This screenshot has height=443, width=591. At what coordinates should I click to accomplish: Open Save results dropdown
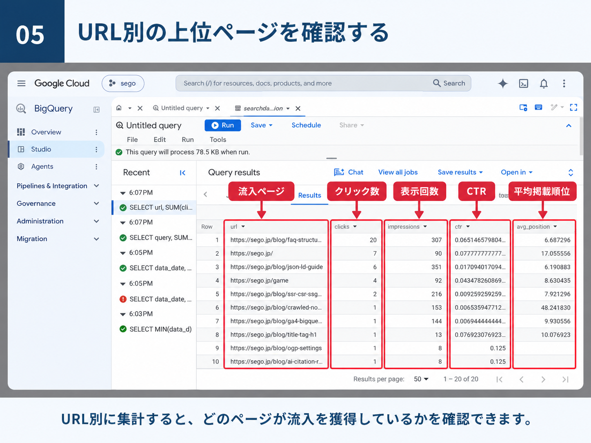460,172
